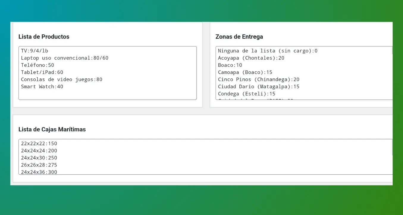The width and height of the screenshot is (403, 215).
Task: Click the 22x22x22:150 maritime box line
Action: [x=39, y=144]
